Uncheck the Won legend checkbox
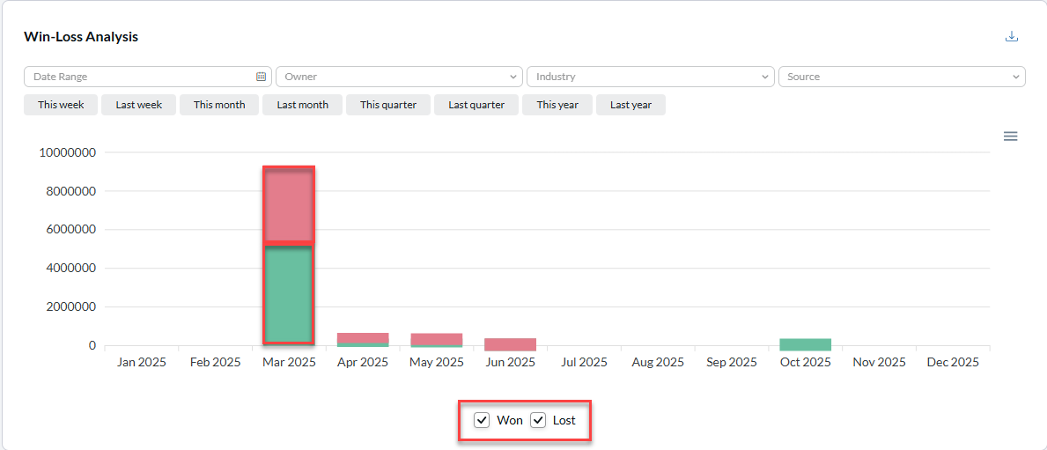 point(482,420)
